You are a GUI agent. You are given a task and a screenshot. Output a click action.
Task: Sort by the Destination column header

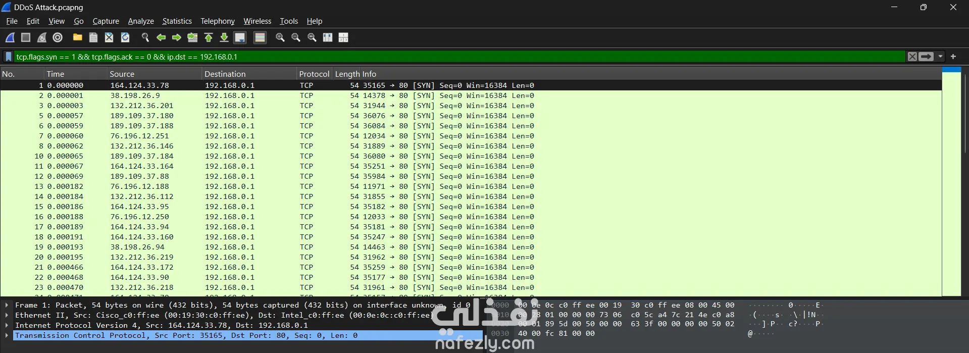pos(249,74)
